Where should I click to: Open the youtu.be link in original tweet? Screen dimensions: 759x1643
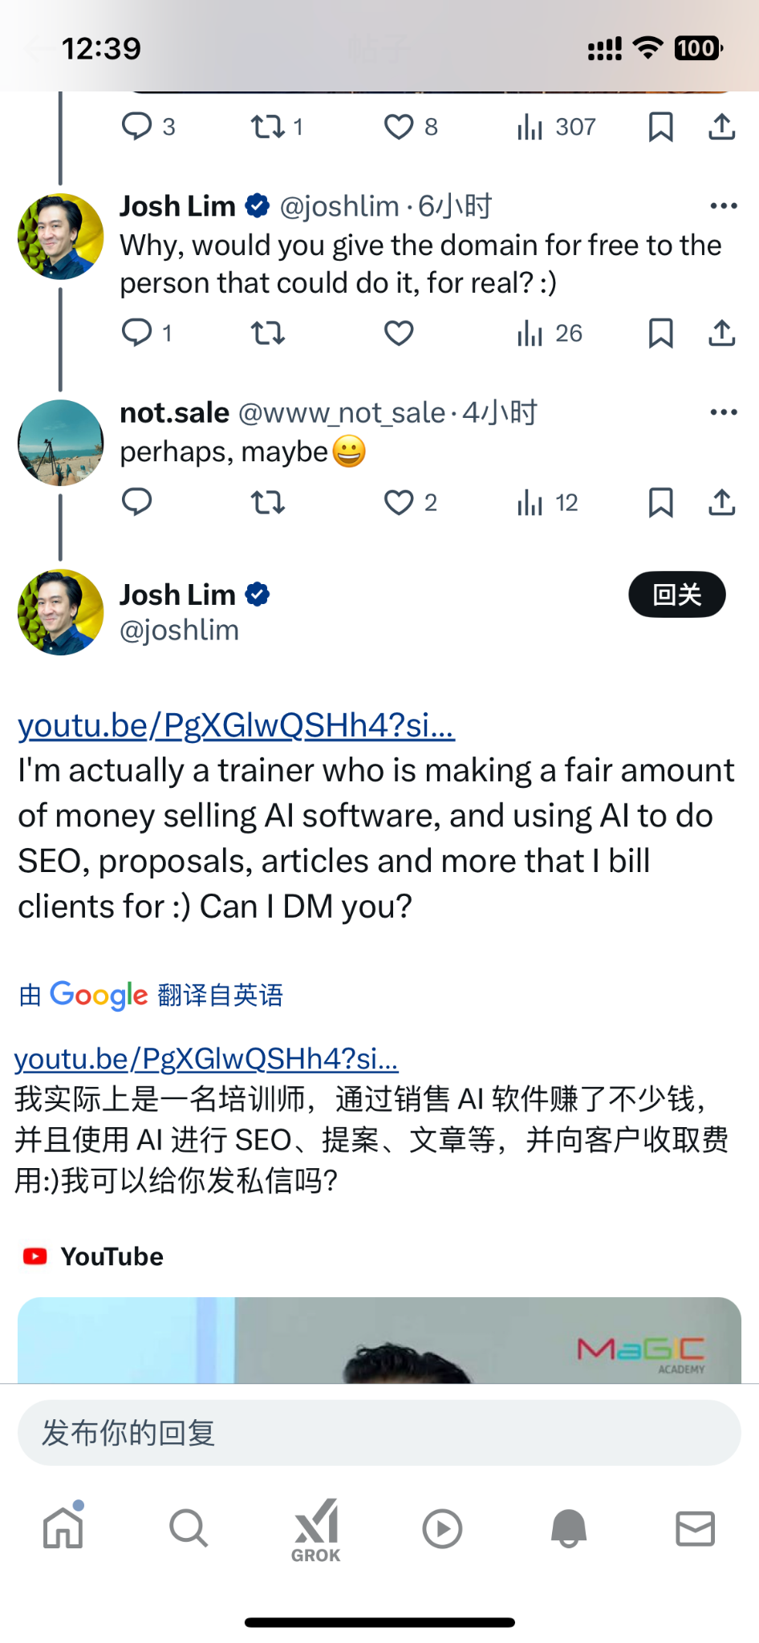[x=236, y=724]
